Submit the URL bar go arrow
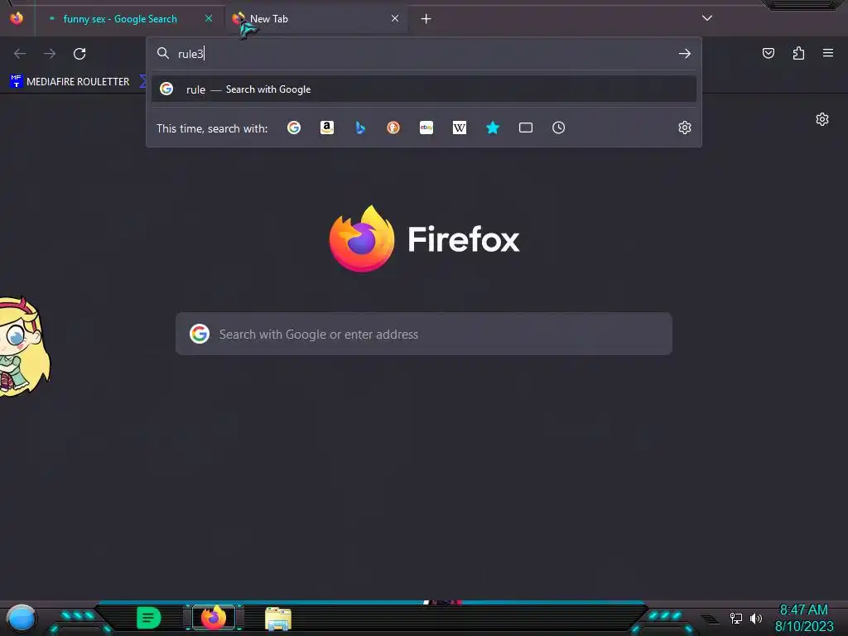The height and width of the screenshot is (636, 848). [685, 54]
